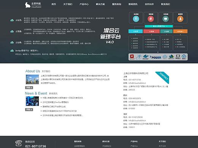Open the city skyline About Us thumbnail
Image resolution: width=198 pixels, height=148 pixels.
[32, 79]
